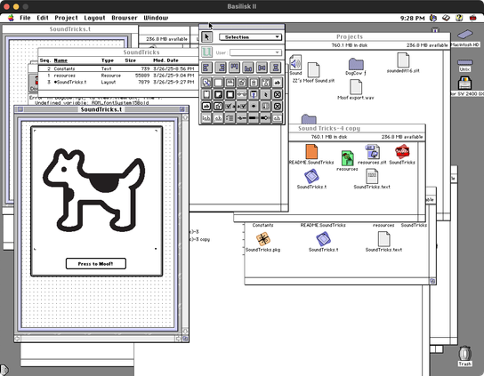Select the left checkbox proto tool
Image resolution: width=484 pixels, height=376 pixels.
pos(230,107)
